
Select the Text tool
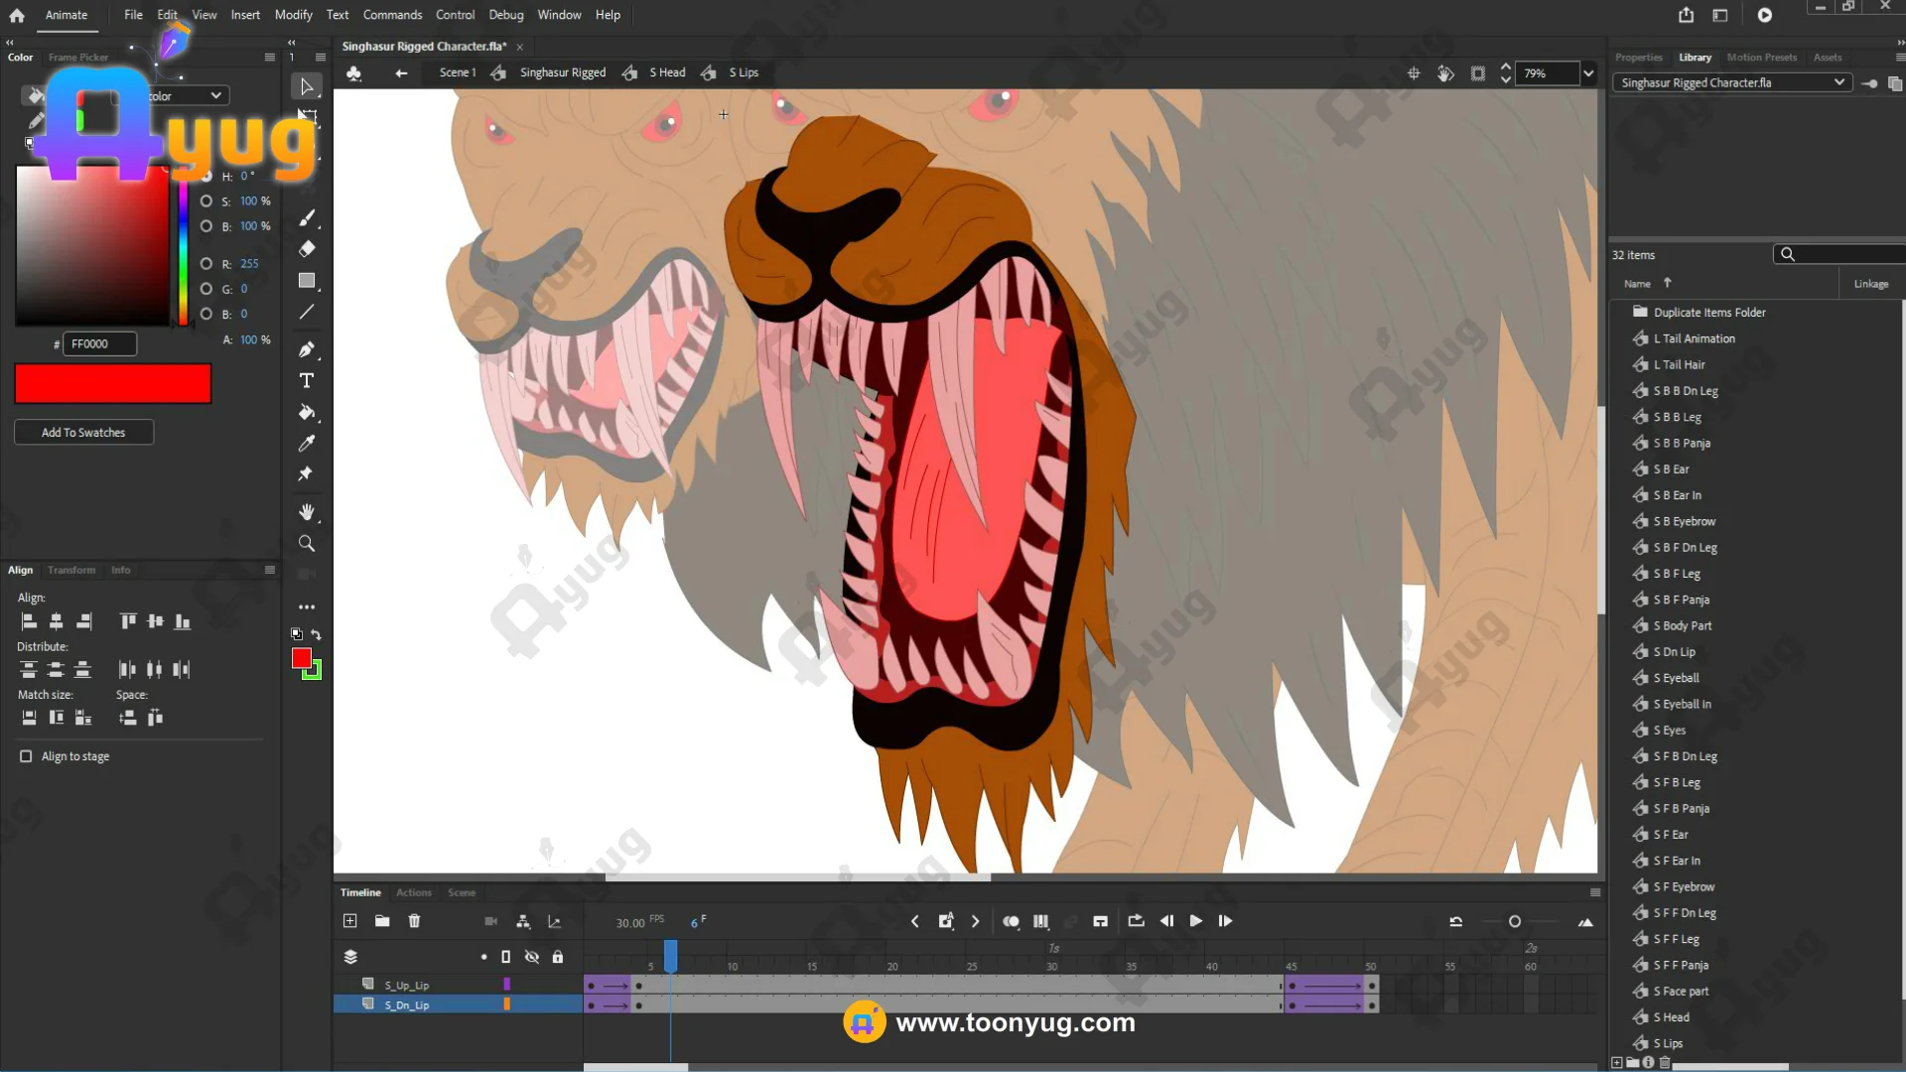coord(307,381)
